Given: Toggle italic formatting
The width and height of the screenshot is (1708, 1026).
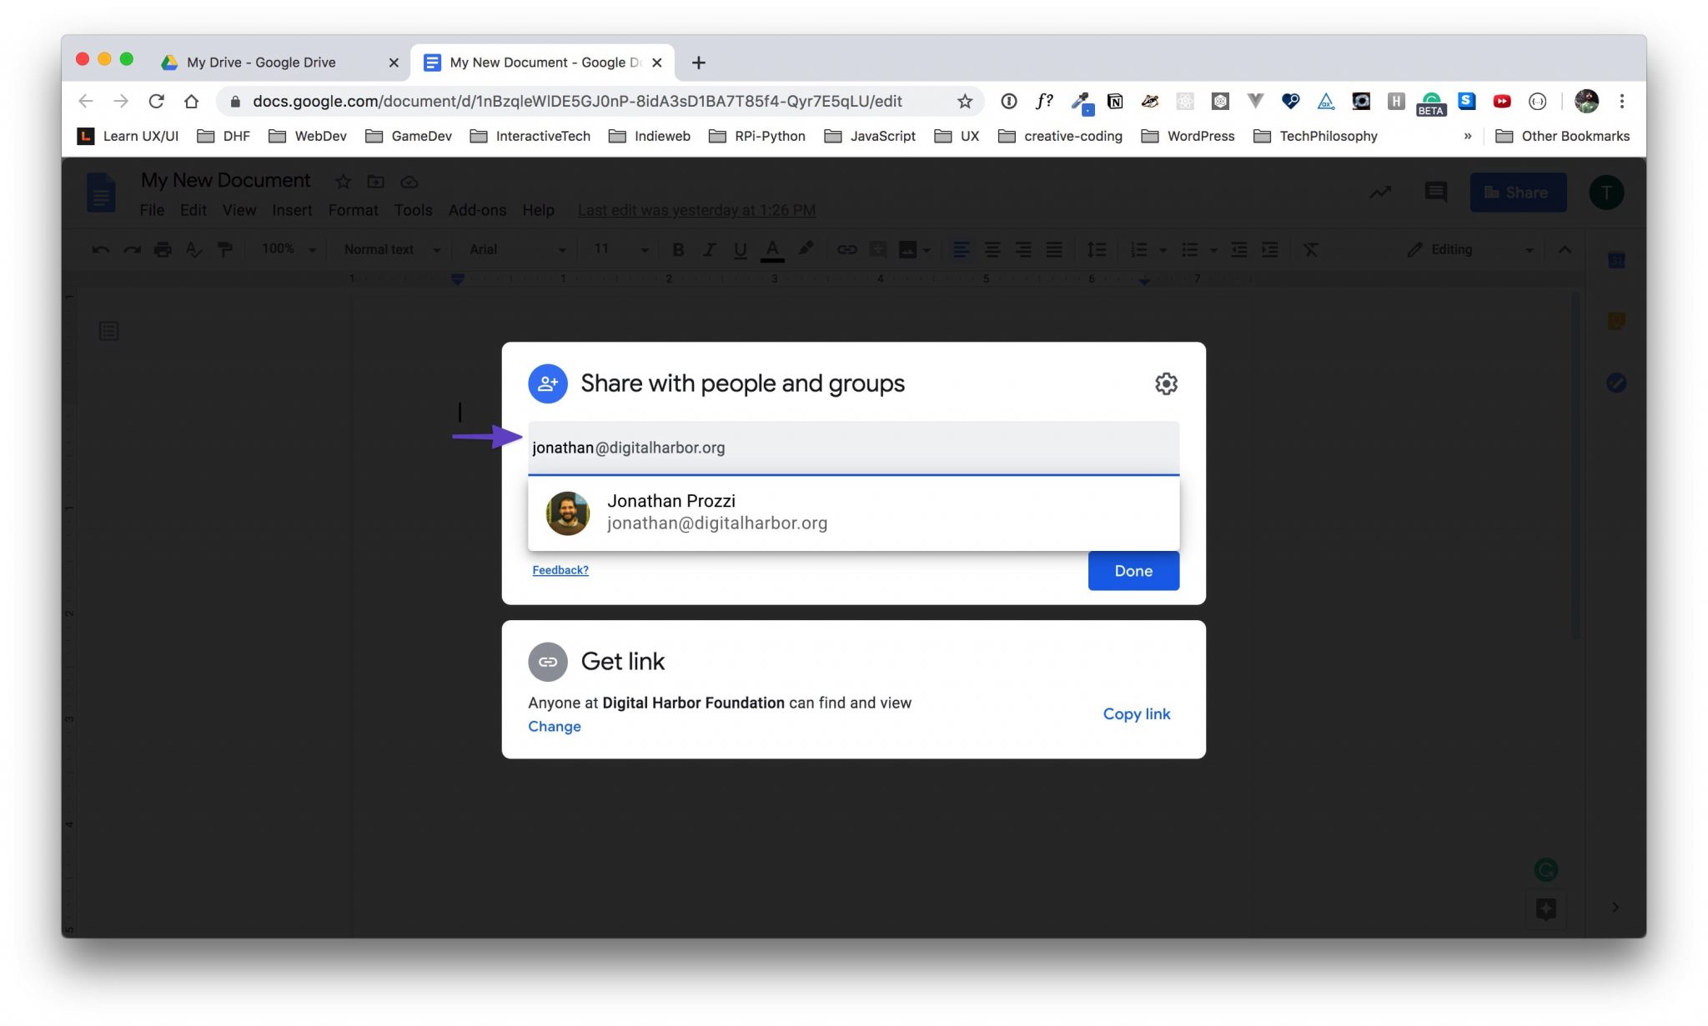Looking at the screenshot, I should point(709,249).
